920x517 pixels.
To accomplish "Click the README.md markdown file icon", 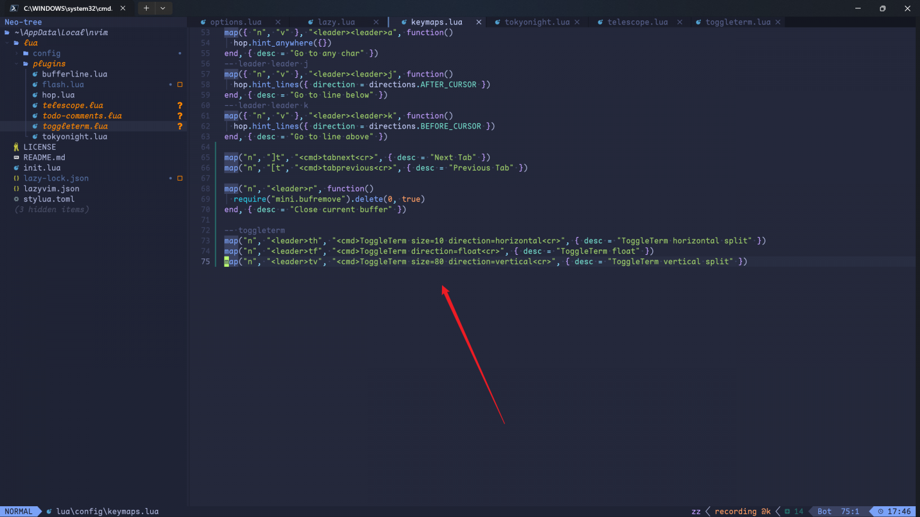I will tap(16, 158).
